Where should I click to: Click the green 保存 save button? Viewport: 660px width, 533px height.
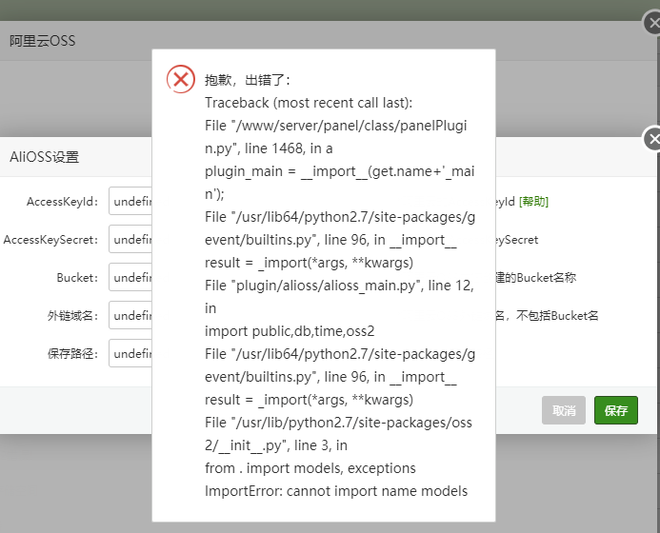(x=616, y=410)
